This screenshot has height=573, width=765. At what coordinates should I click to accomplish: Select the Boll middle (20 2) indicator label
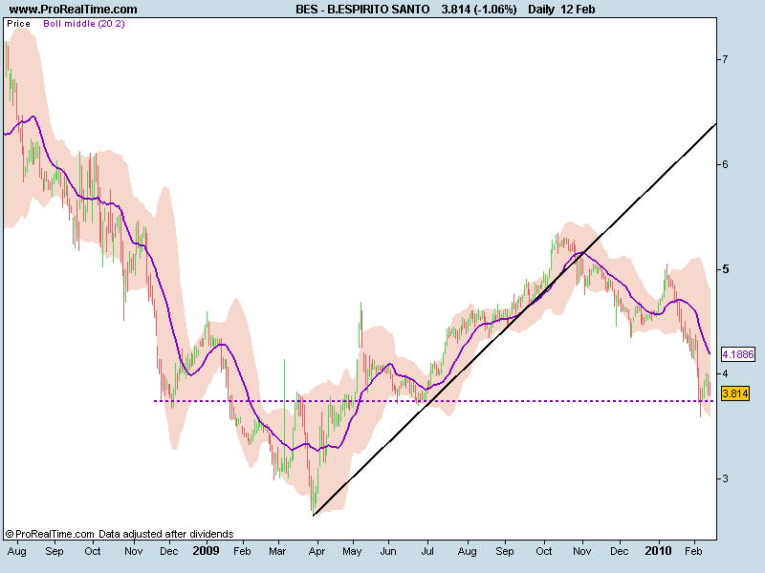point(84,23)
